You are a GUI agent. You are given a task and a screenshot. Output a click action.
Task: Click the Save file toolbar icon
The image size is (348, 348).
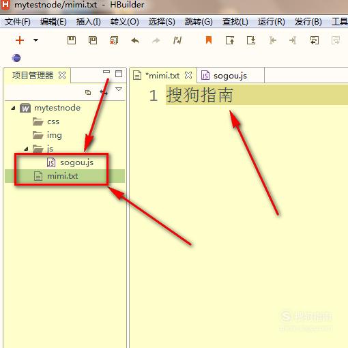[x=72, y=40]
